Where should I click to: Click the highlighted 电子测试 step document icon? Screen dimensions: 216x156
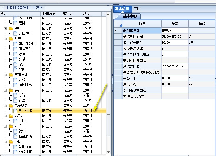(x=15, y=111)
